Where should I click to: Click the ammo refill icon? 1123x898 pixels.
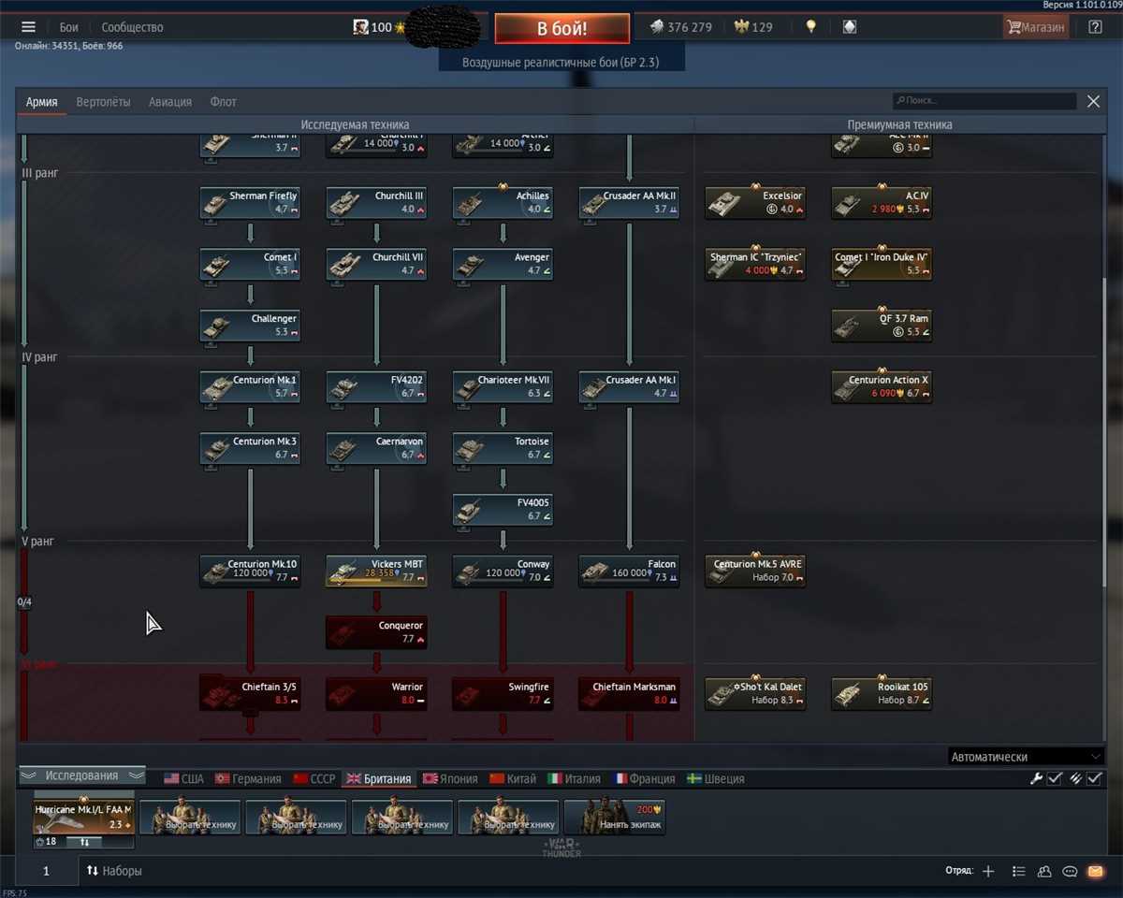[x=1075, y=778]
